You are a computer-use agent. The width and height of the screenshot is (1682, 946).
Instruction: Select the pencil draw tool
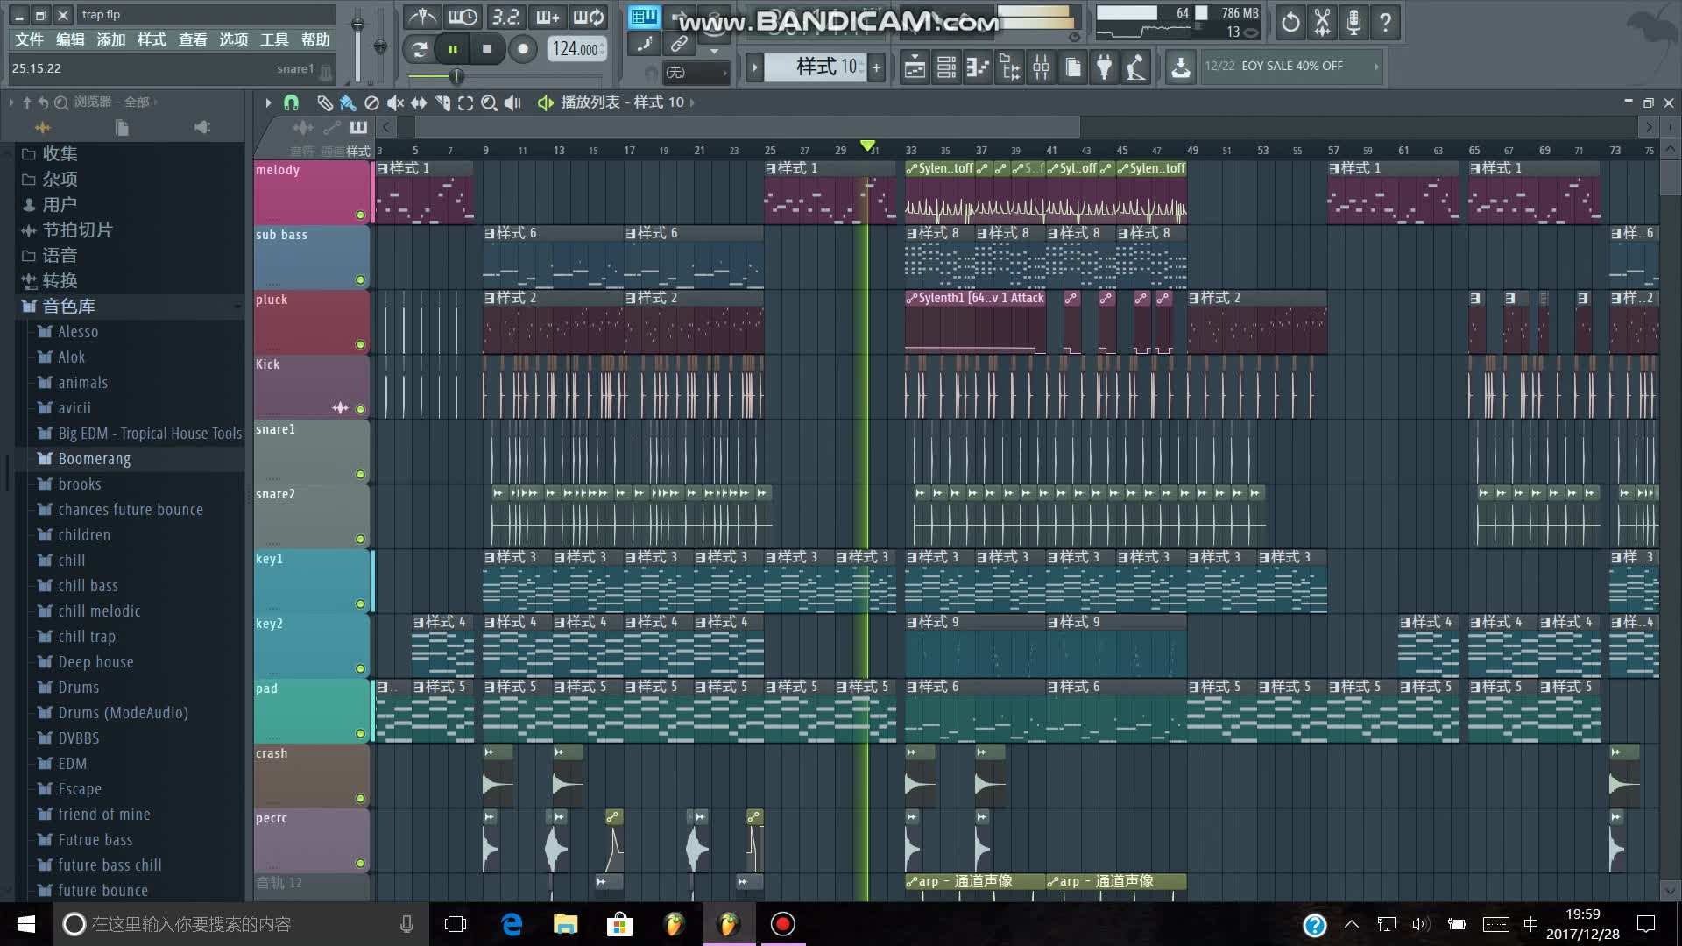(x=324, y=102)
